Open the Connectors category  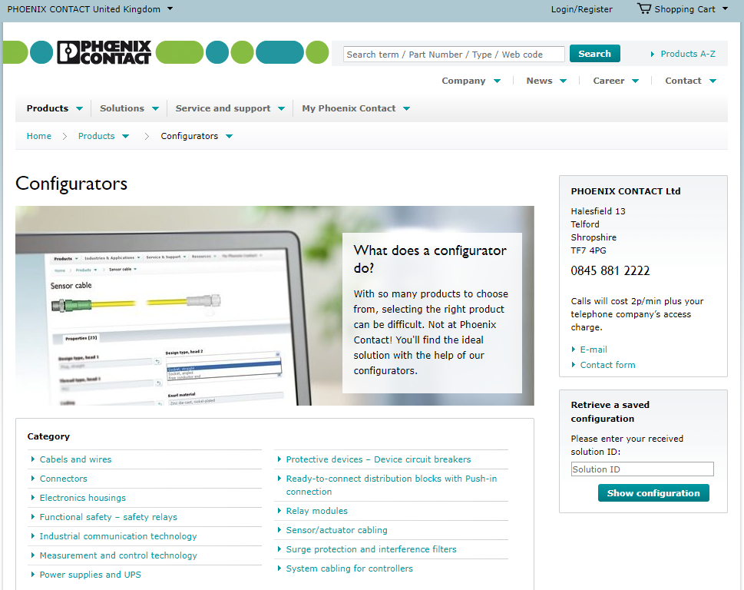pyautogui.click(x=64, y=479)
